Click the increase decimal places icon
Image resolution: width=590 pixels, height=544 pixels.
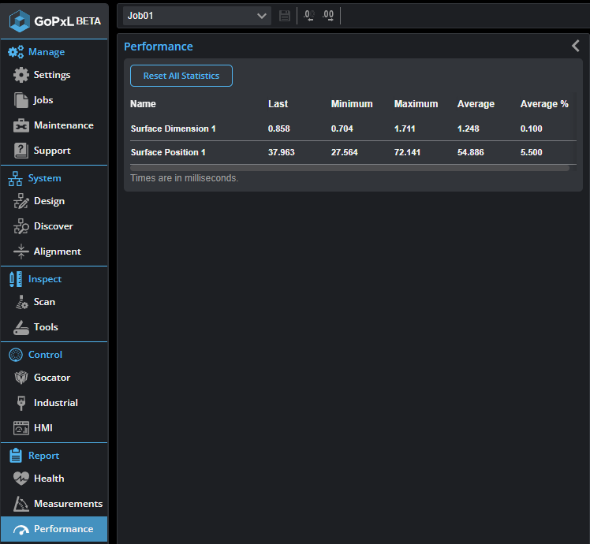[328, 16]
